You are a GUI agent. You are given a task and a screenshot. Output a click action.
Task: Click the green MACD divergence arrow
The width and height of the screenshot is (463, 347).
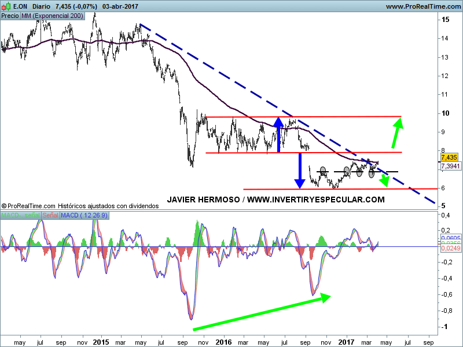[262, 312]
